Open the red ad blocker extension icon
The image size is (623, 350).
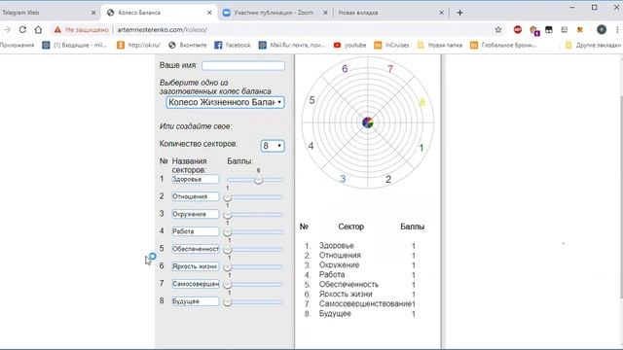pos(518,30)
